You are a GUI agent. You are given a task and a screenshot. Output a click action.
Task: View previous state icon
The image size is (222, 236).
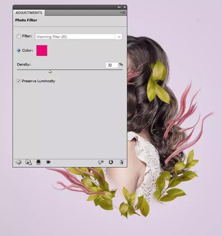[x=101, y=162]
